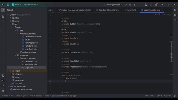
Task: Select pom.xml in project tree
Action: pyautogui.click(x=17, y=83)
